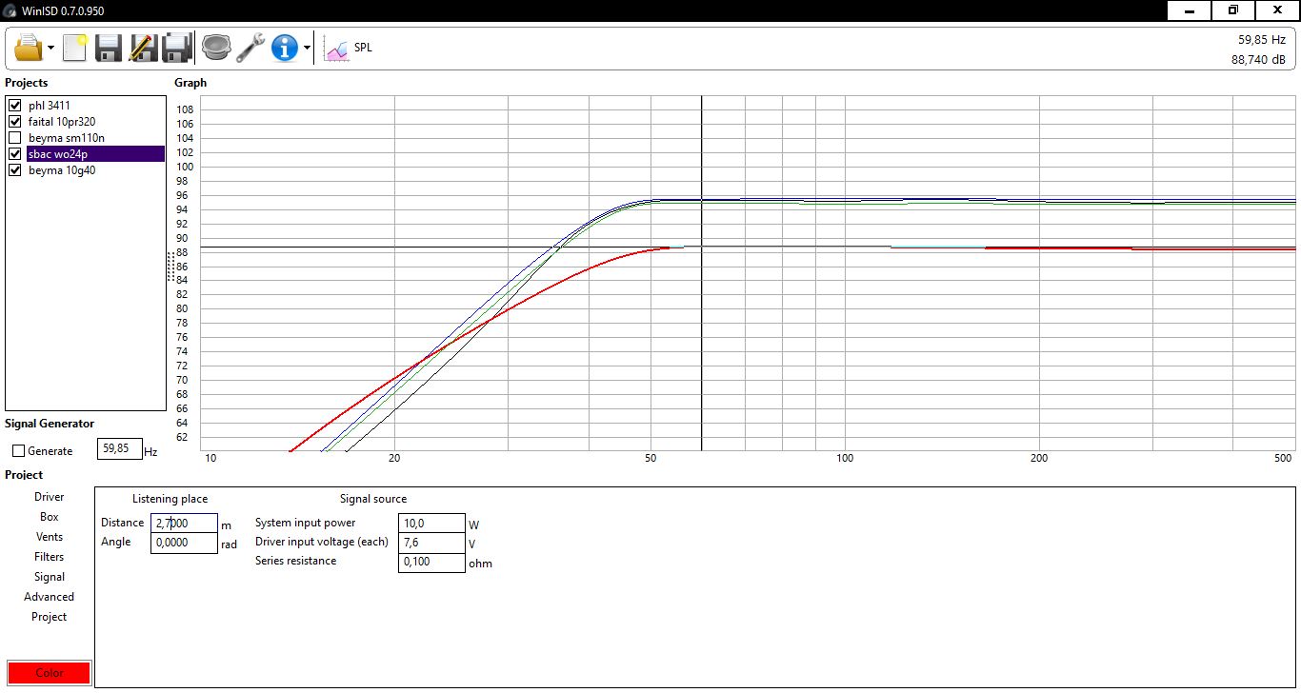Switch to the Filters tab
The image size is (1301, 693).
(x=50, y=557)
